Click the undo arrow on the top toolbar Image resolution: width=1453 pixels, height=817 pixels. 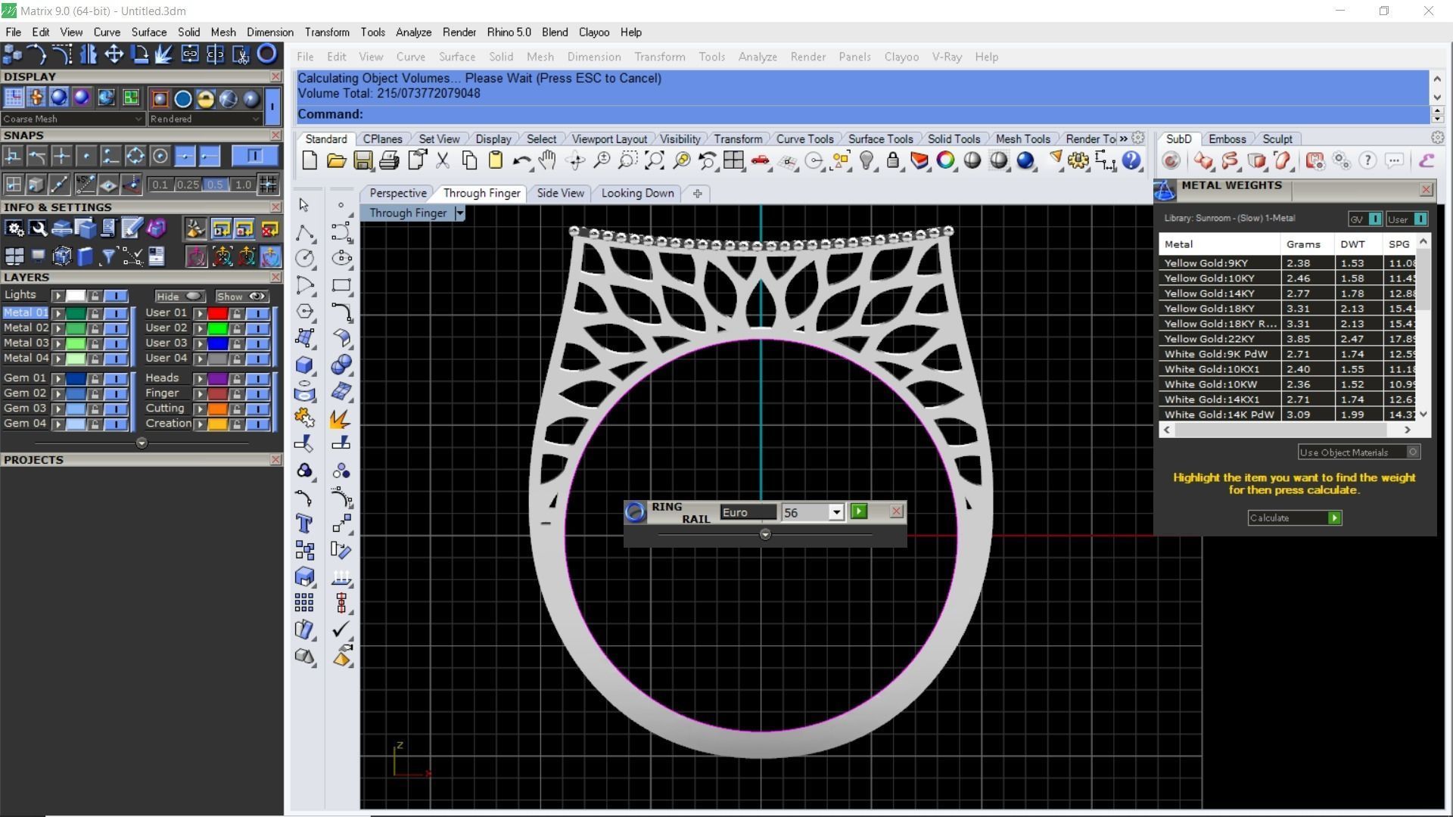point(521,160)
